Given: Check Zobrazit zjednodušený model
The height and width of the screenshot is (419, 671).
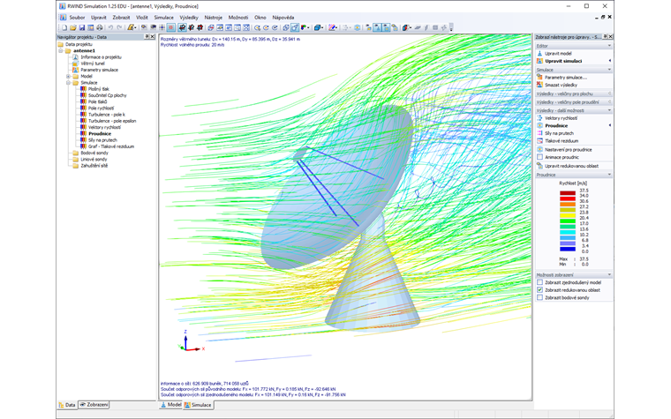Looking at the screenshot, I should pyautogui.click(x=539, y=282).
